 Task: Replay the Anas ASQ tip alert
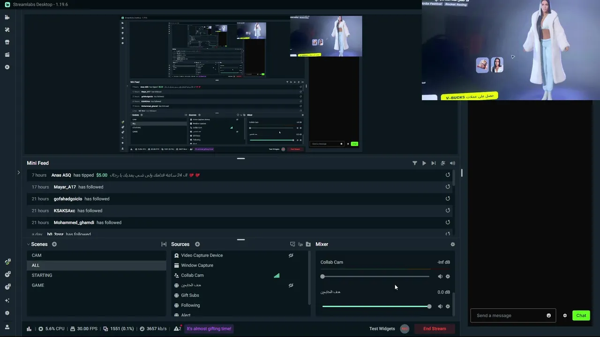point(448,175)
